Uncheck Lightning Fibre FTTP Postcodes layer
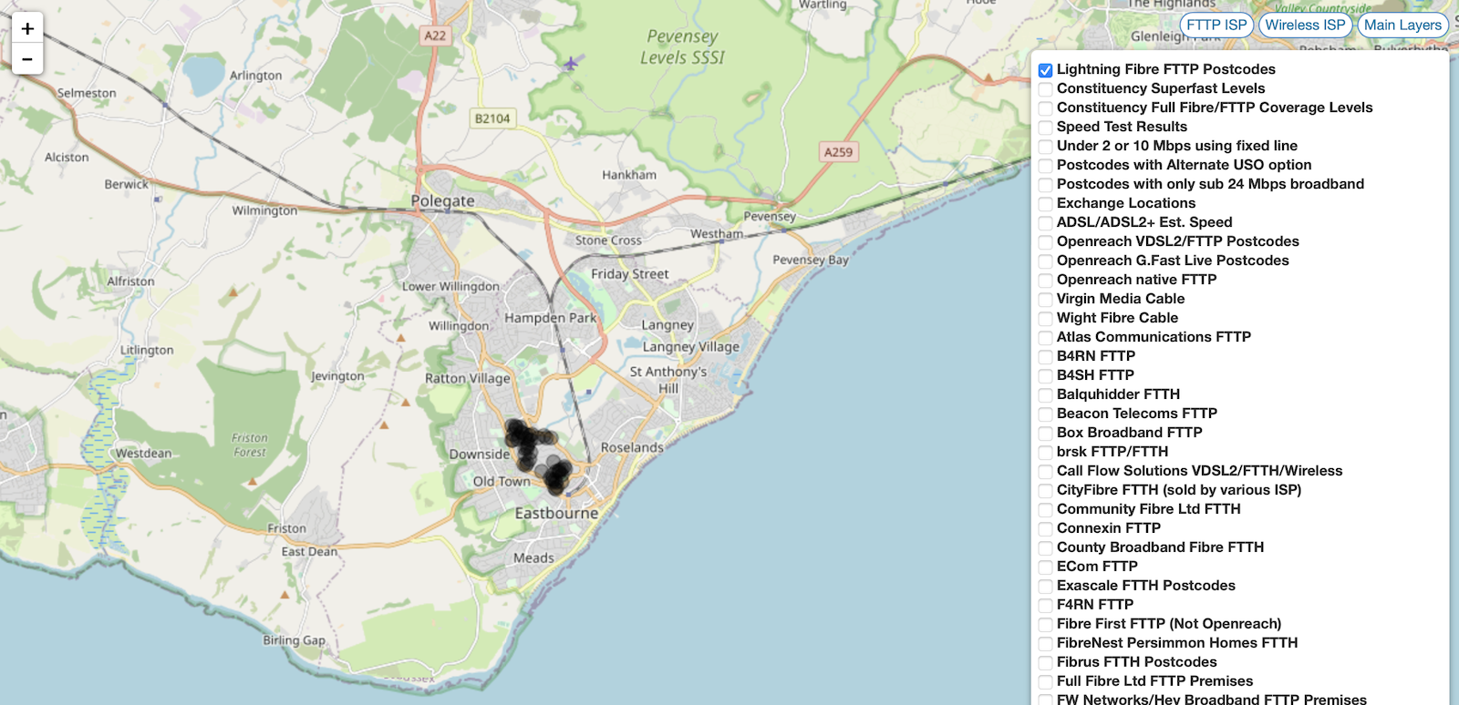The width and height of the screenshot is (1459, 705). [1046, 70]
